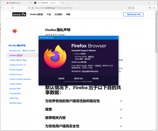Open 最终用户权利 link at dialog bottom
This screenshot has height=131, width=158.
coord(78,78)
